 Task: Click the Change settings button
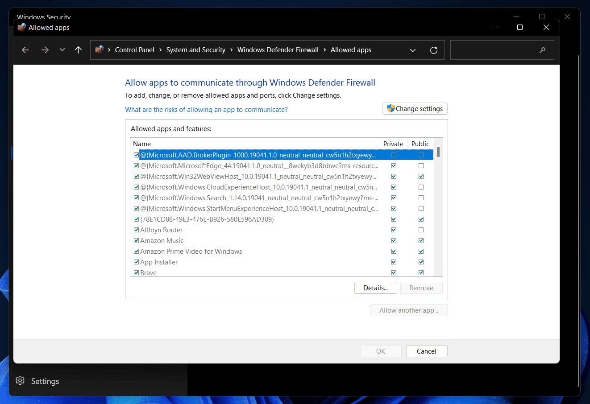tap(415, 109)
